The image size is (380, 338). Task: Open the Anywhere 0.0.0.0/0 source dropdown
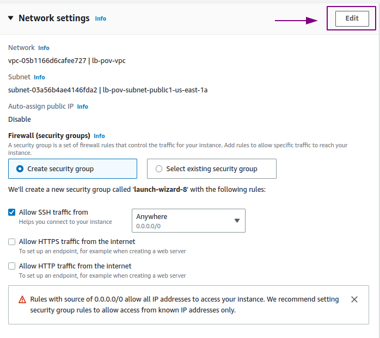tap(188, 221)
